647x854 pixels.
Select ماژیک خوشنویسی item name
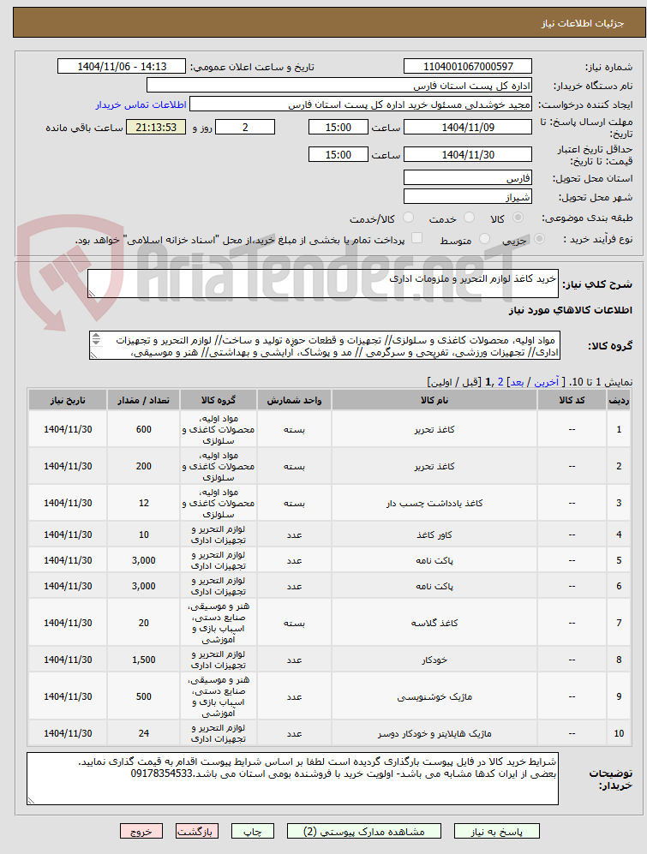(434, 696)
